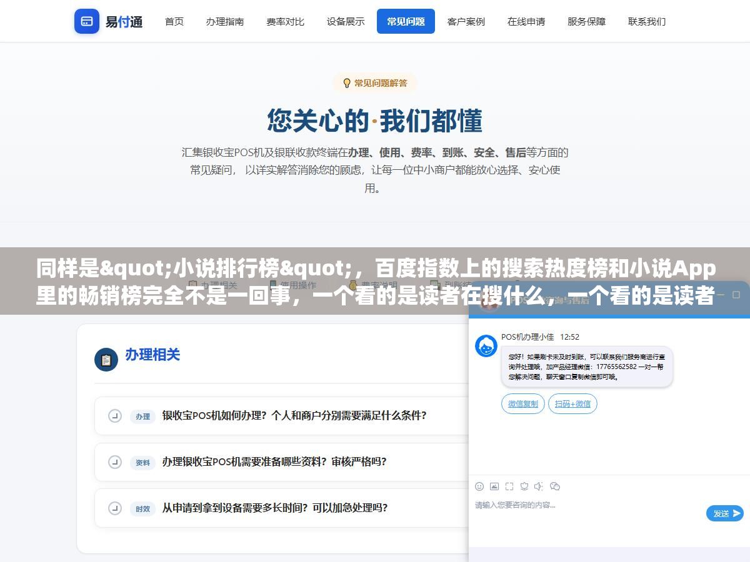Open the 客户案例 nav item
The image size is (750, 562).
(x=466, y=21)
